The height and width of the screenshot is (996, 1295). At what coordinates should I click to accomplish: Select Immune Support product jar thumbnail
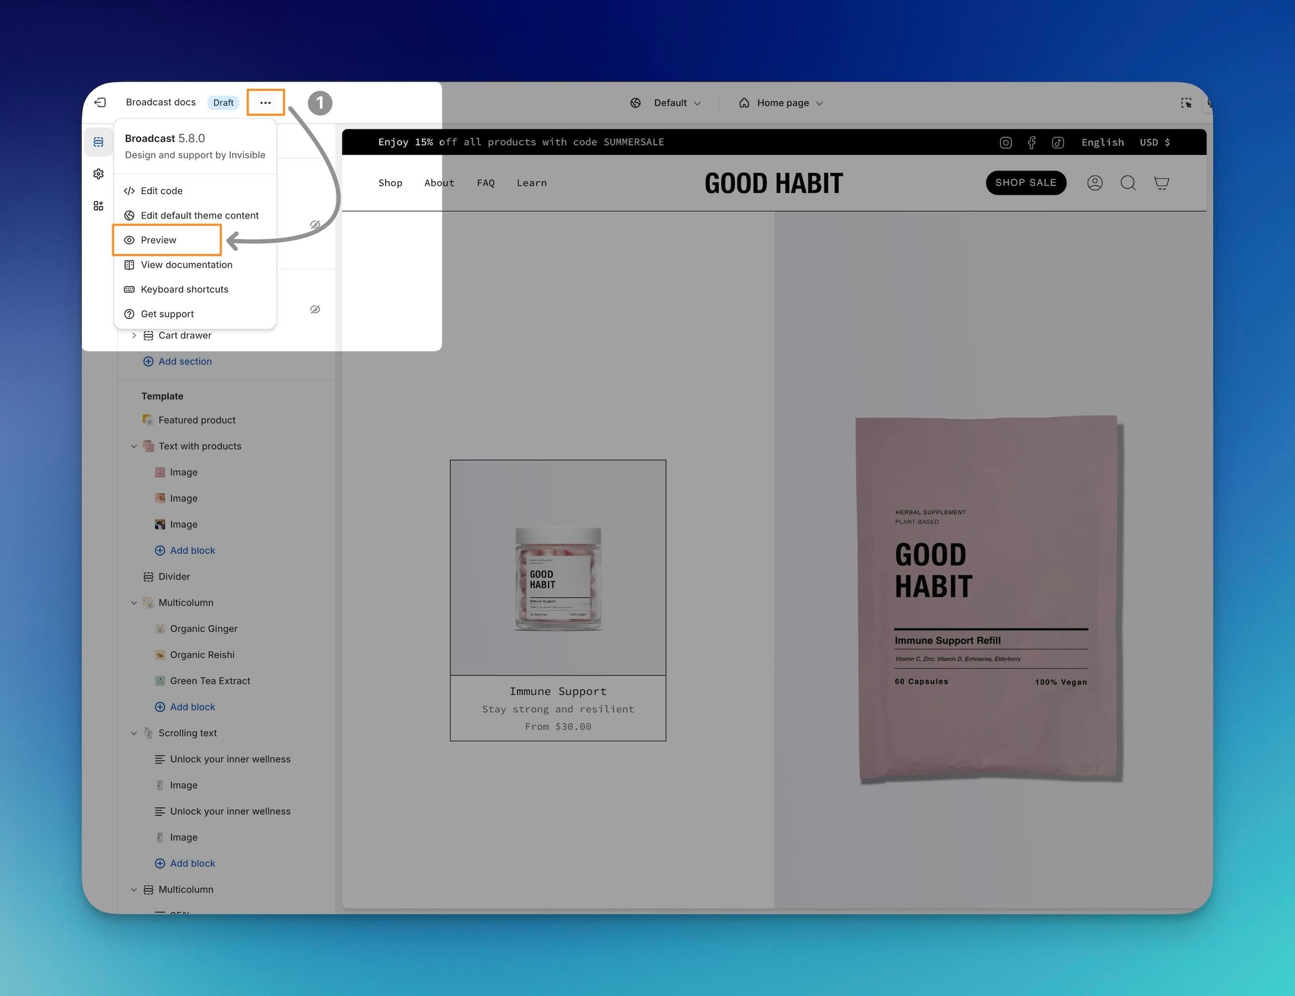point(558,578)
